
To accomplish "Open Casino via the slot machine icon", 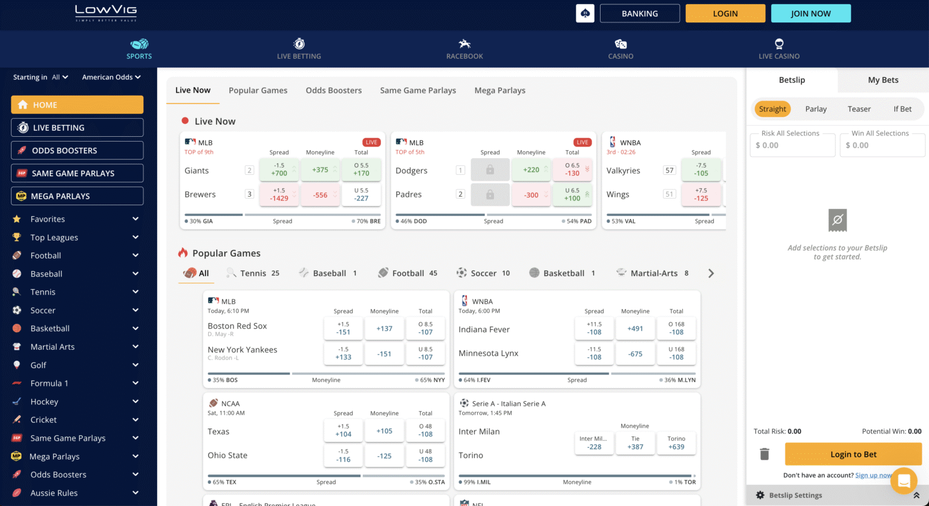I will pyautogui.click(x=621, y=44).
